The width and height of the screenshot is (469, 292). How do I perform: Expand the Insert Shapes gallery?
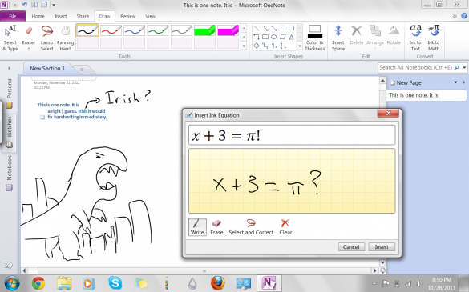(x=300, y=46)
